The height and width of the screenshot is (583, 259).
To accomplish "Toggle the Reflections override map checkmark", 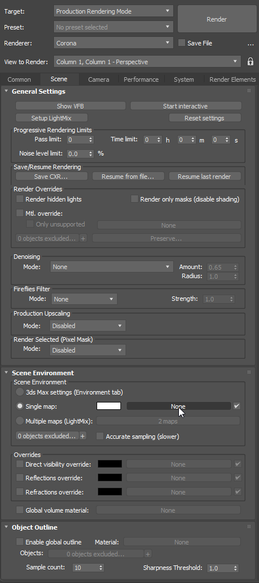I will click(x=237, y=478).
